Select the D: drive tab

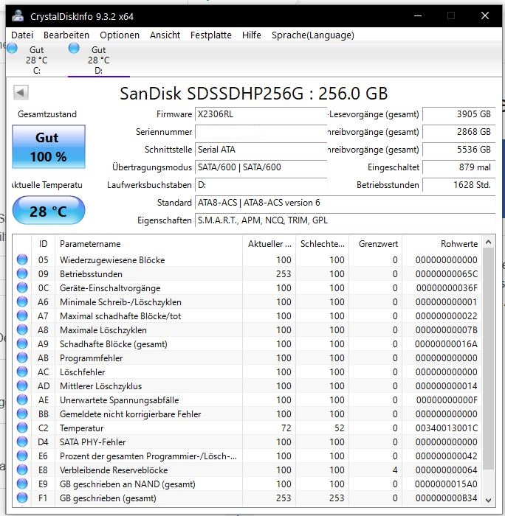point(98,60)
